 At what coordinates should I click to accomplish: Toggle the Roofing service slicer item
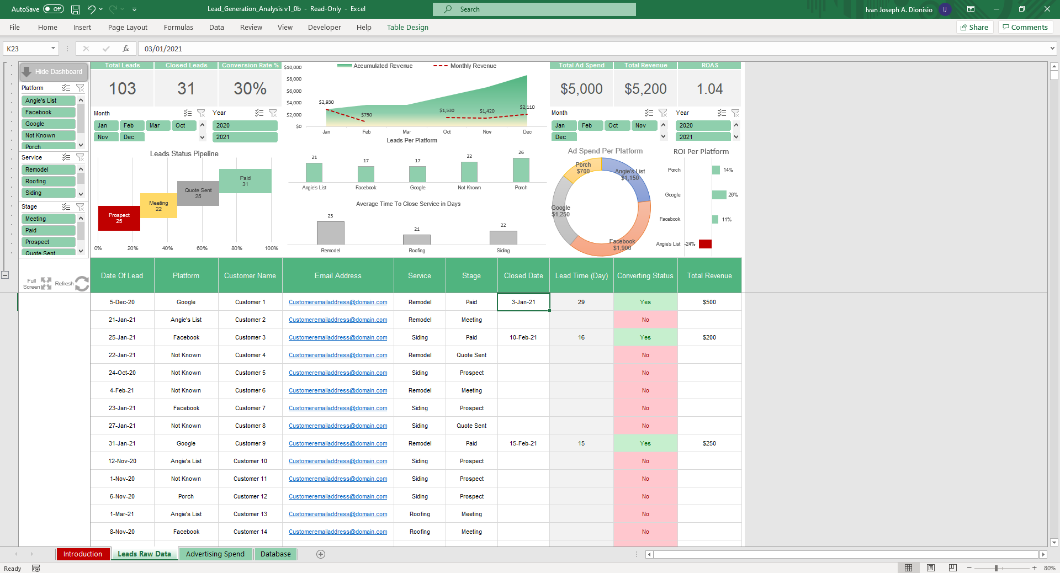tap(49, 182)
